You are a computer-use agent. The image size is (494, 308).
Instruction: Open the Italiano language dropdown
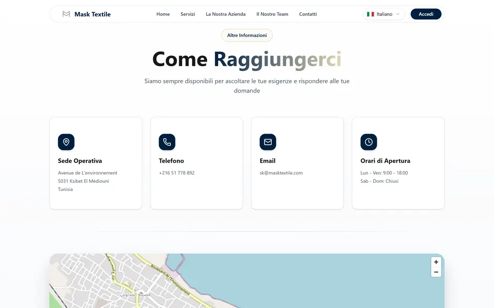click(x=384, y=14)
